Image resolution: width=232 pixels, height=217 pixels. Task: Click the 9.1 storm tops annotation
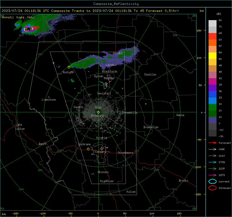coord(28,29)
